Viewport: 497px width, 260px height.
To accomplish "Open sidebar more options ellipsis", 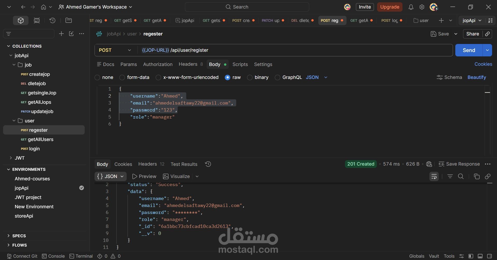I will [82, 34].
